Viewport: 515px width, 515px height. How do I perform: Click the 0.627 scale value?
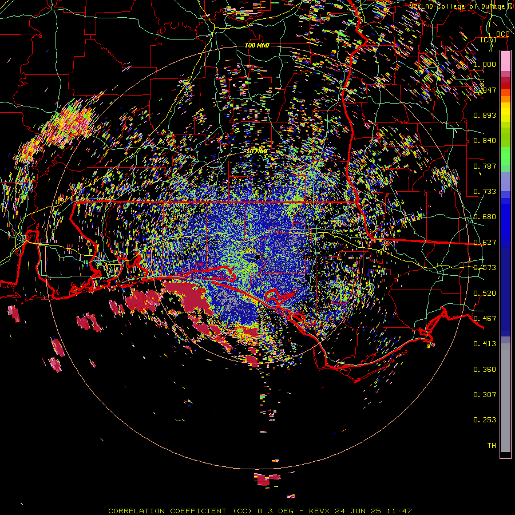(x=485, y=243)
